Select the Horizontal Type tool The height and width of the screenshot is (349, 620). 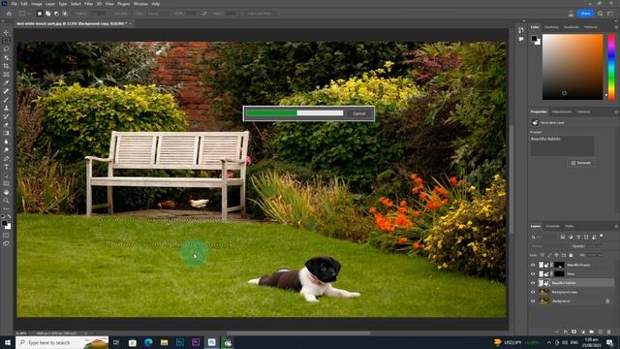6,167
